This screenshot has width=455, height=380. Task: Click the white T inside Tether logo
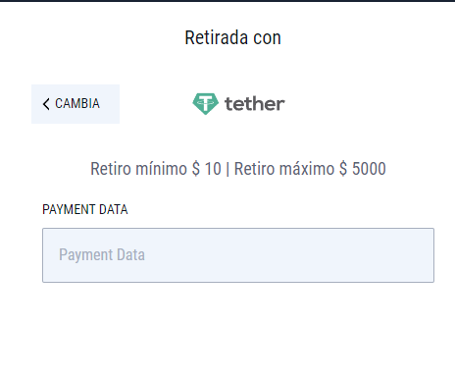(206, 103)
